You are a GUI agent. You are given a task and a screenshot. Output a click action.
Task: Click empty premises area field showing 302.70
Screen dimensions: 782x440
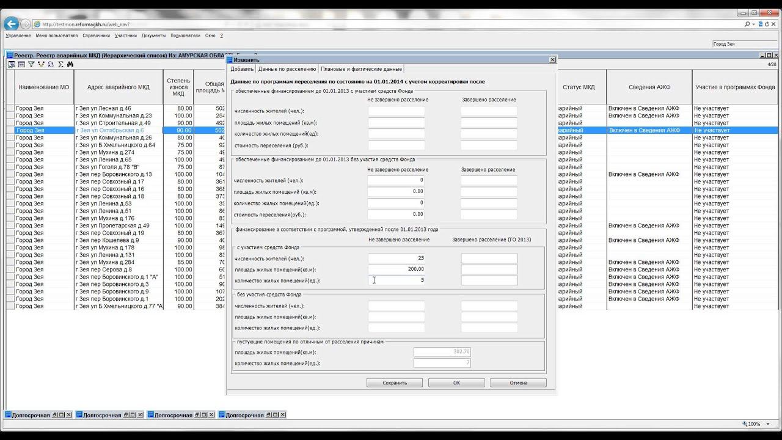point(442,352)
